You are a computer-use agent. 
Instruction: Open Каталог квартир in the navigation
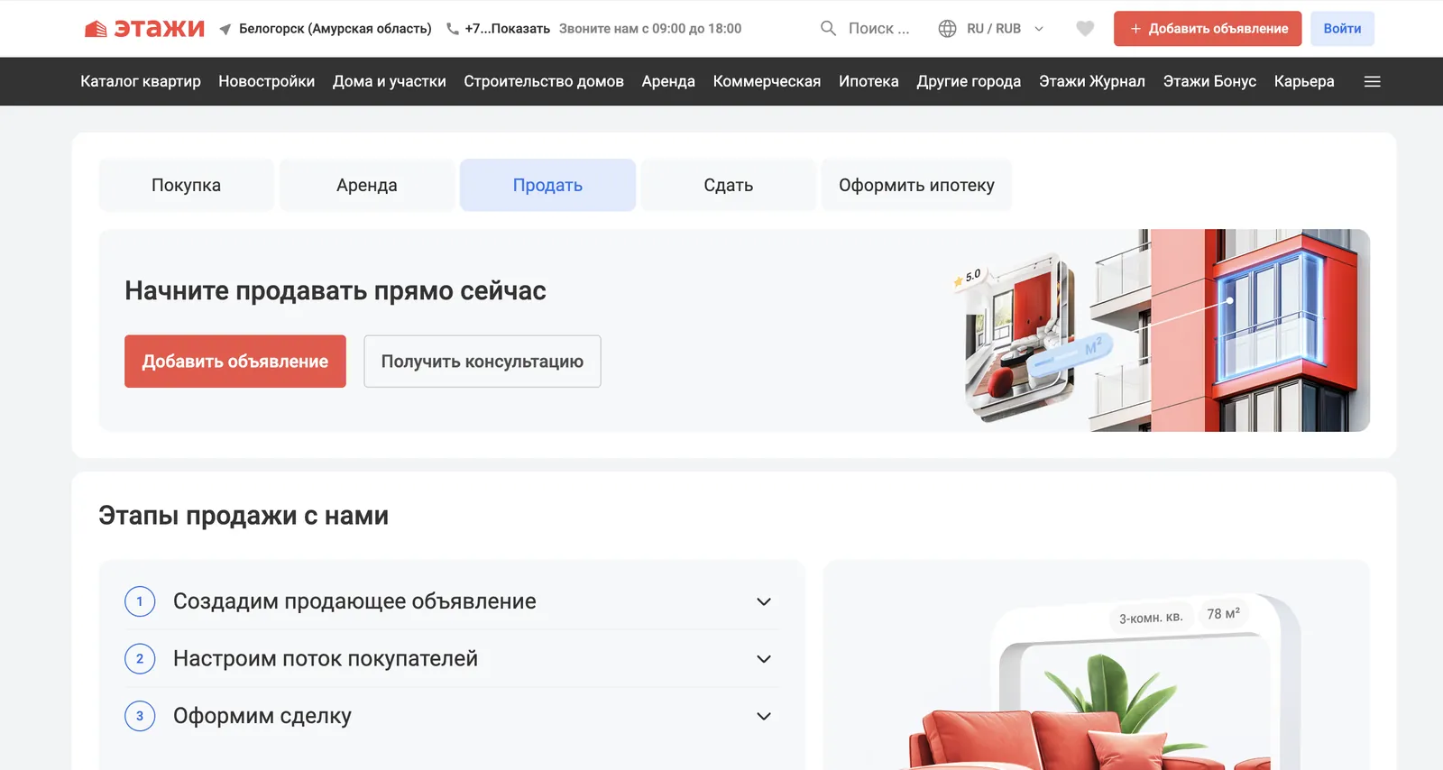tap(141, 81)
